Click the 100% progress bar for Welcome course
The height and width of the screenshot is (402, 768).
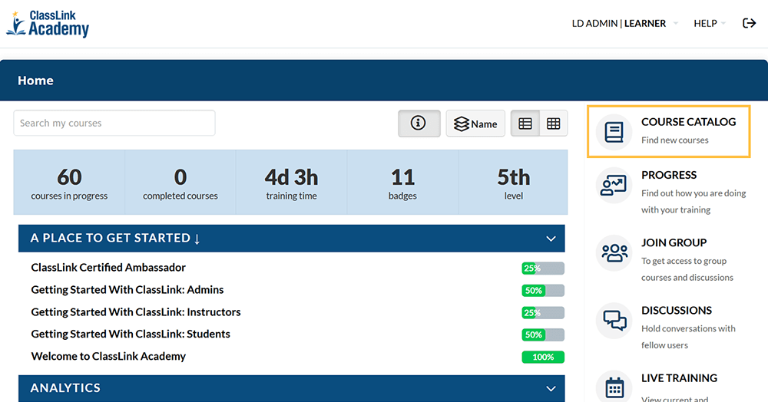pyautogui.click(x=543, y=357)
